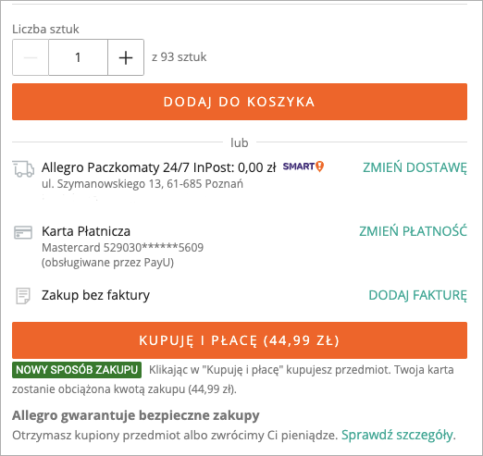Buy now with Kupuję i płacę button

click(x=240, y=340)
